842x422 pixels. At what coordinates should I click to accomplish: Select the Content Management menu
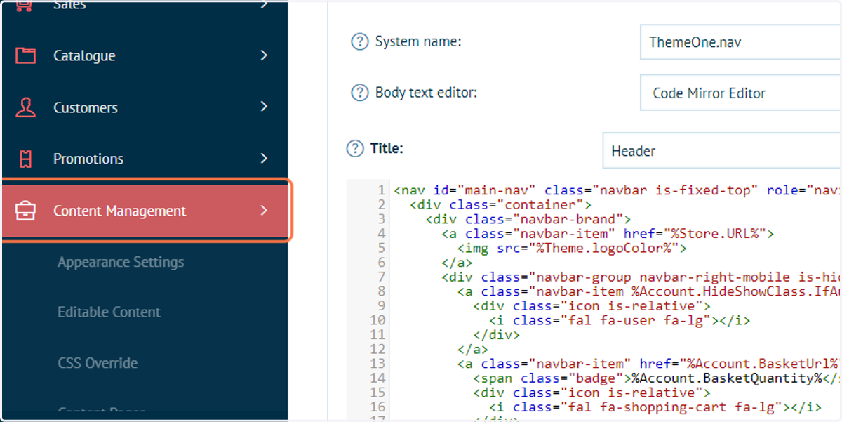point(145,211)
